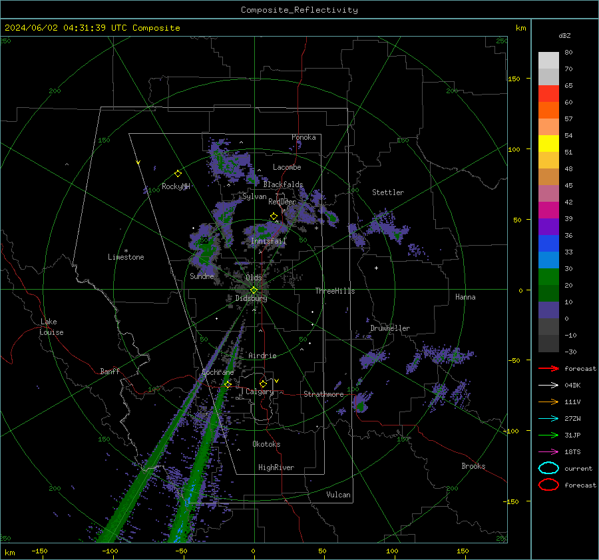
Task: Click the 'Strathmore' map label
Action: point(324,394)
